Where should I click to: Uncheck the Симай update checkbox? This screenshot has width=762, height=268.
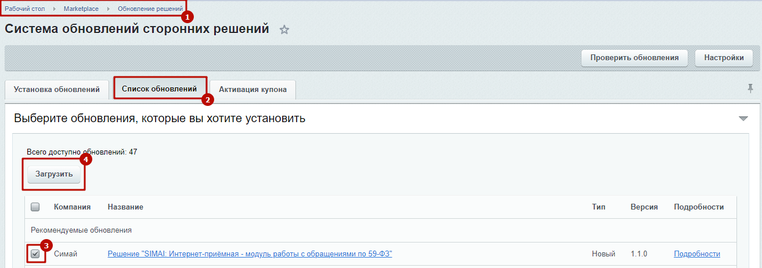[x=35, y=254]
